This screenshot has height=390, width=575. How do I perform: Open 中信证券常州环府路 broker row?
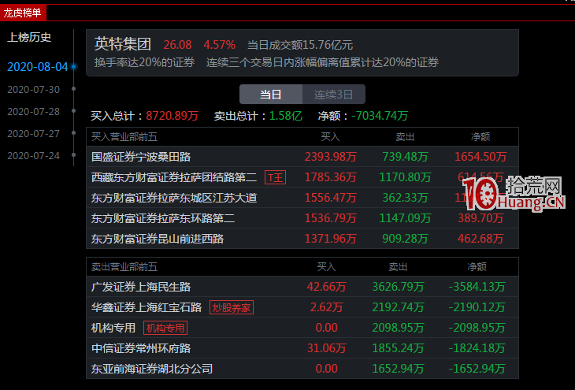click(302, 348)
